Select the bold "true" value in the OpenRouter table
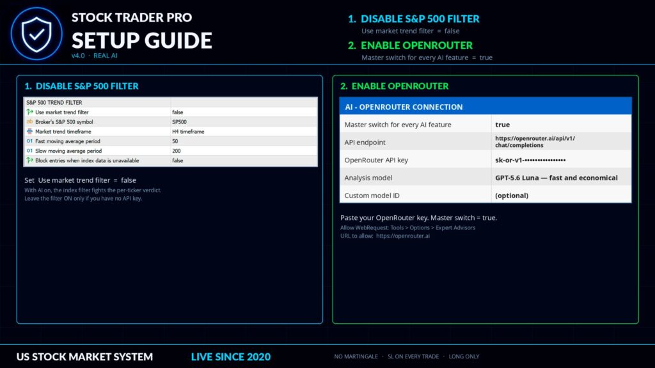655x368 pixels. pyautogui.click(x=503, y=125)
